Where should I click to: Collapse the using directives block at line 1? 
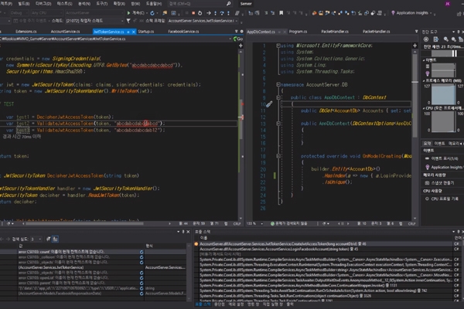click(278, 46)
